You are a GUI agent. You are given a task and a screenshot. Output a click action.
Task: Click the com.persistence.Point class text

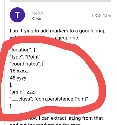62,99
